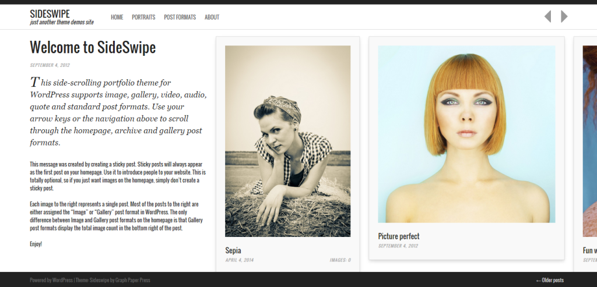The height and width of the screenshot is (287, 597).
Task: Click the left arrow navigation icon
Action: pyautogui.click(x=547, y=16)
